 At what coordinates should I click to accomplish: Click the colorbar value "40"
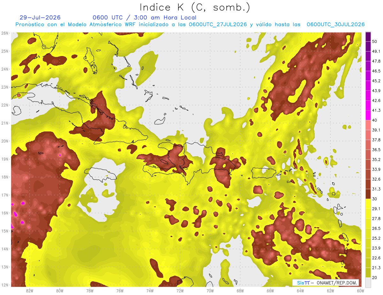[x=375, y=120]
